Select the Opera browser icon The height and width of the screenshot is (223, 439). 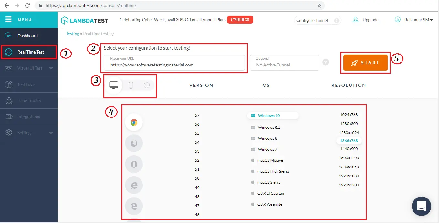134,164
